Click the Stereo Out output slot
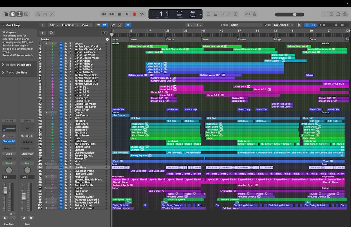The height and width of the screenshot is (227, 351). coord(27,154)
